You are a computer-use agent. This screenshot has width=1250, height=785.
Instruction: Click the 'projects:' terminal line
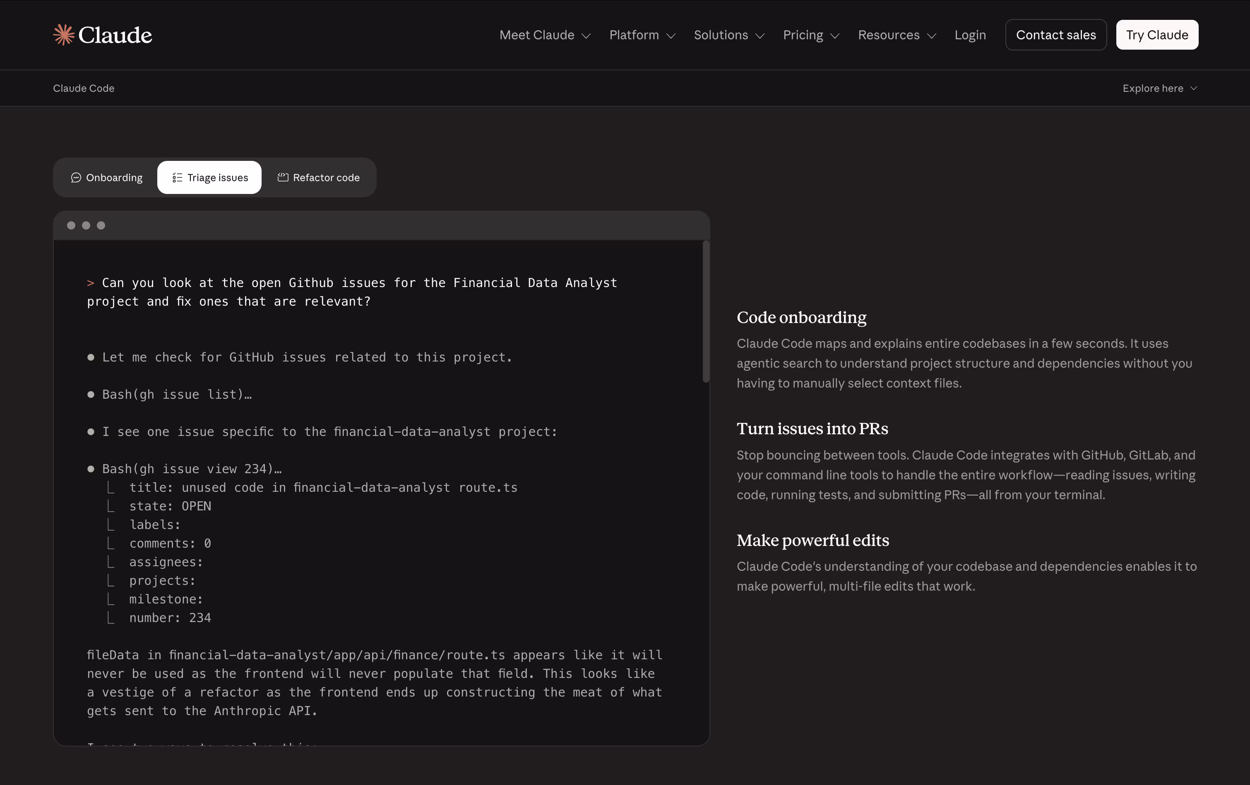[163, 581]
